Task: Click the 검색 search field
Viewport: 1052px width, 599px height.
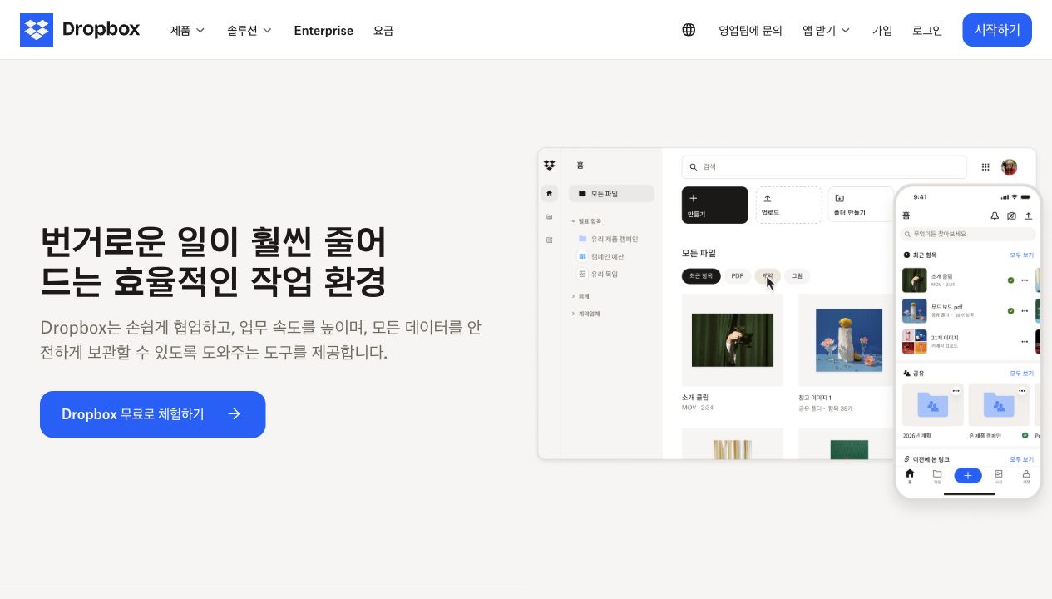Action: (x=824, y=166)
